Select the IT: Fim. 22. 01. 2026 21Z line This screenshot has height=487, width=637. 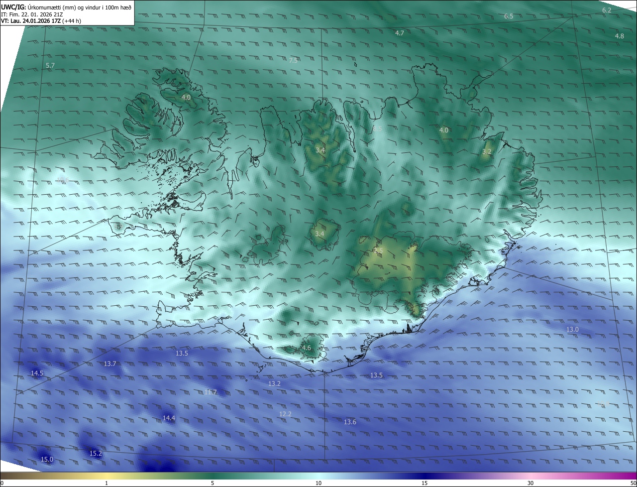click(x=32, y=14)
